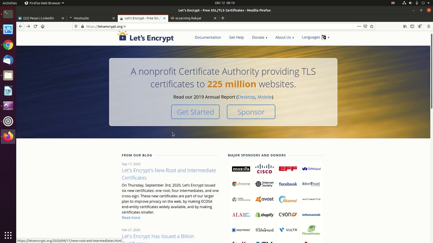Image resolution: width=433 pixels, height=243 pixels.
Task: Reload the current page
Action: 35,26
